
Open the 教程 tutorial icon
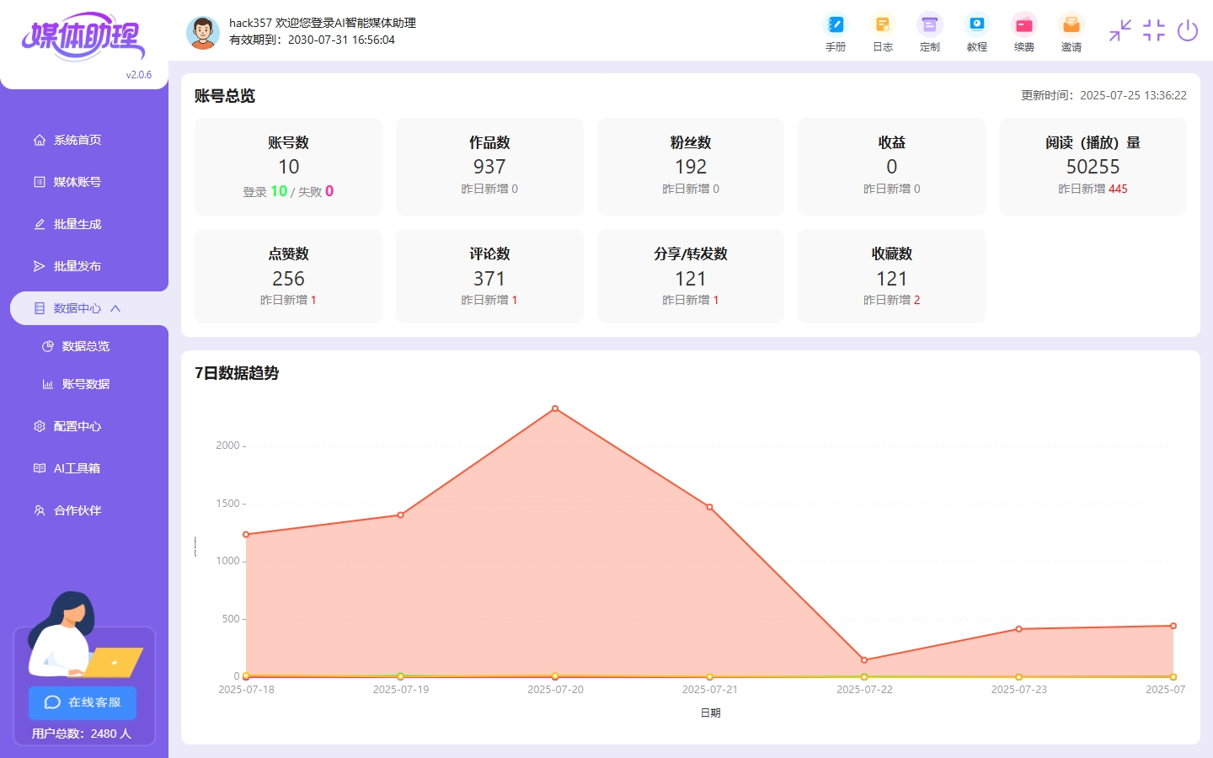[976, 32]
